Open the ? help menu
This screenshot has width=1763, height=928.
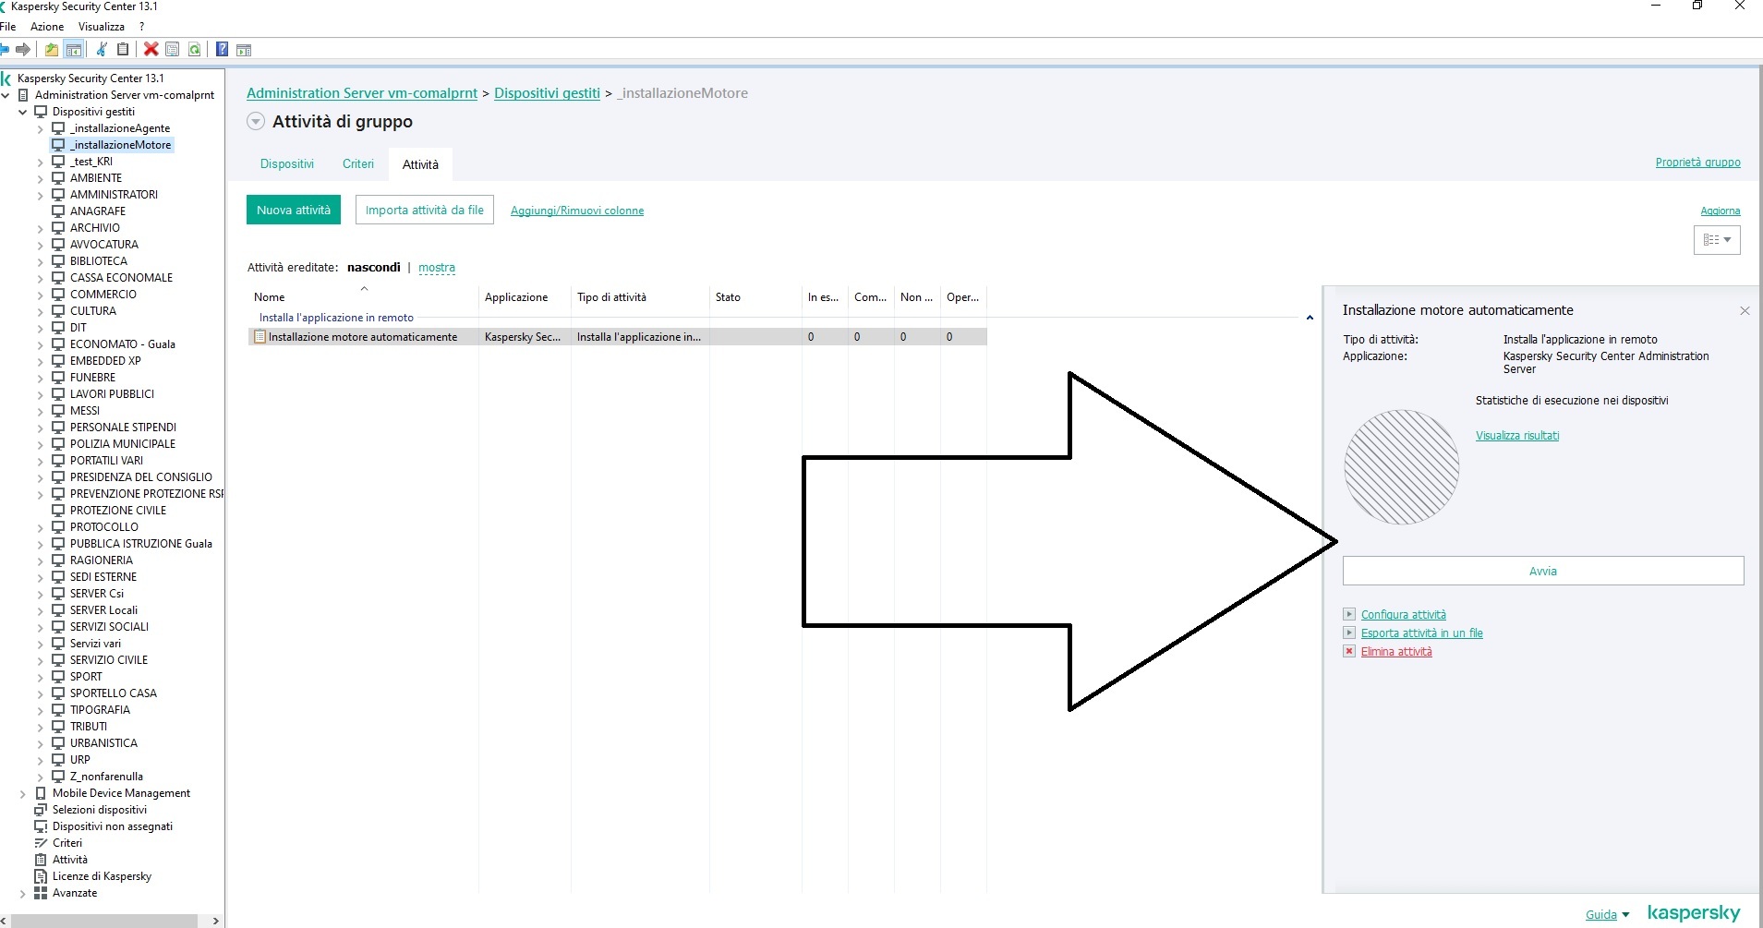tap(141, 27)
